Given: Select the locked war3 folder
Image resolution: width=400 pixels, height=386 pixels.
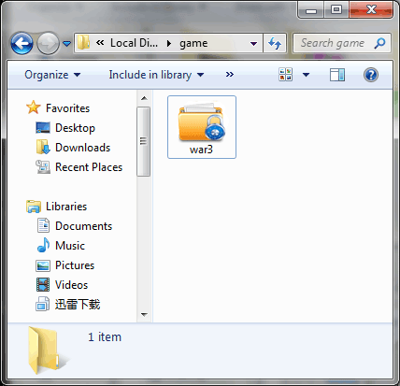Looking at the screenshot, I should tap(202, 127).
